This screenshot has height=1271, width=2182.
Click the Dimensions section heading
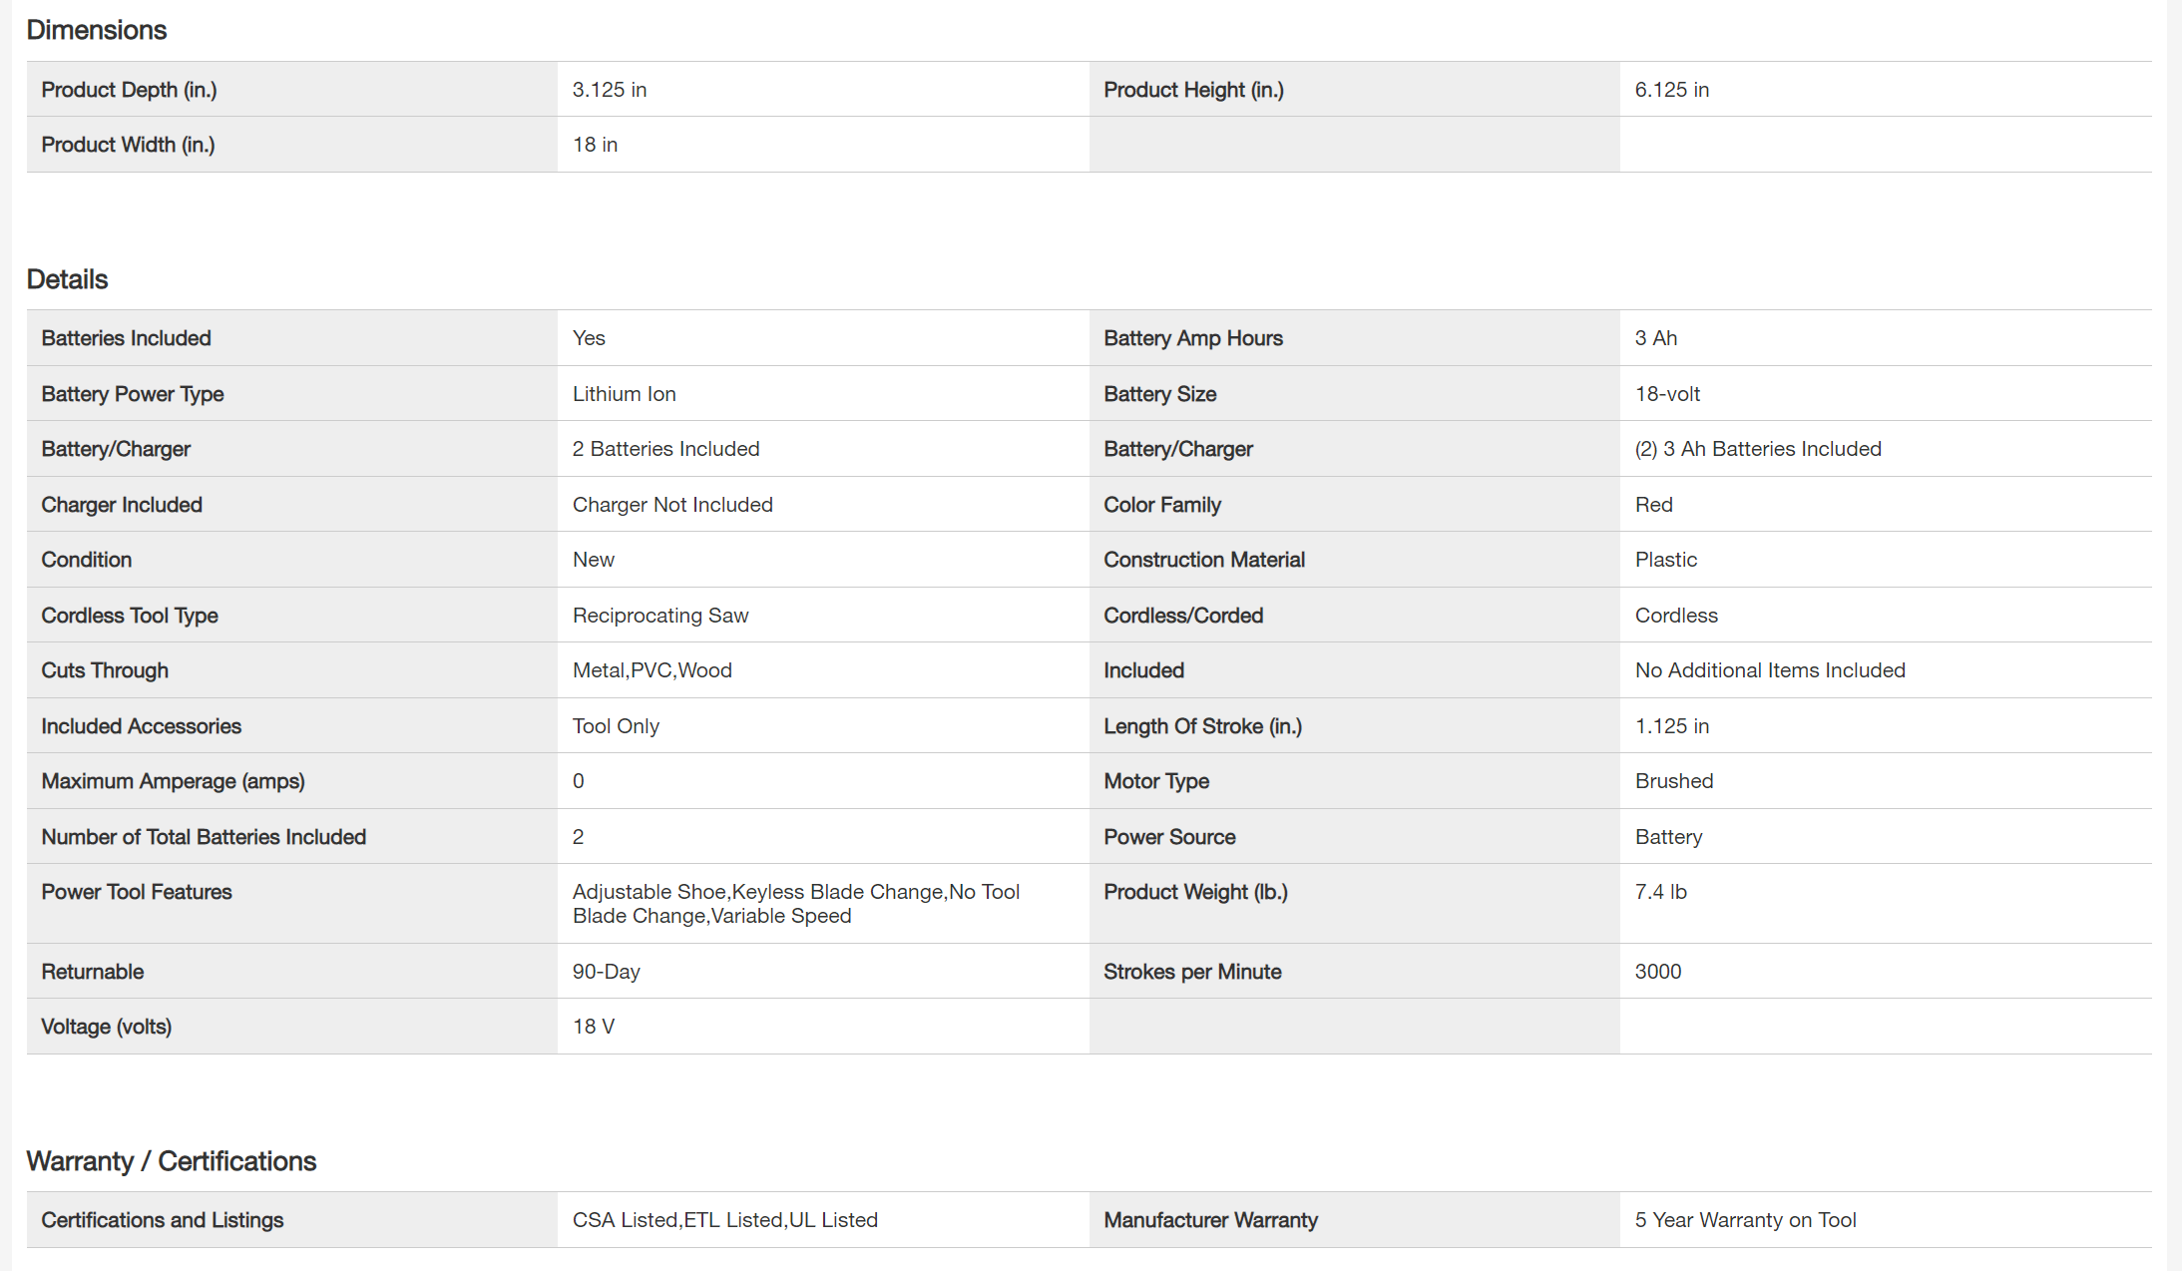(x=96, y=30)
